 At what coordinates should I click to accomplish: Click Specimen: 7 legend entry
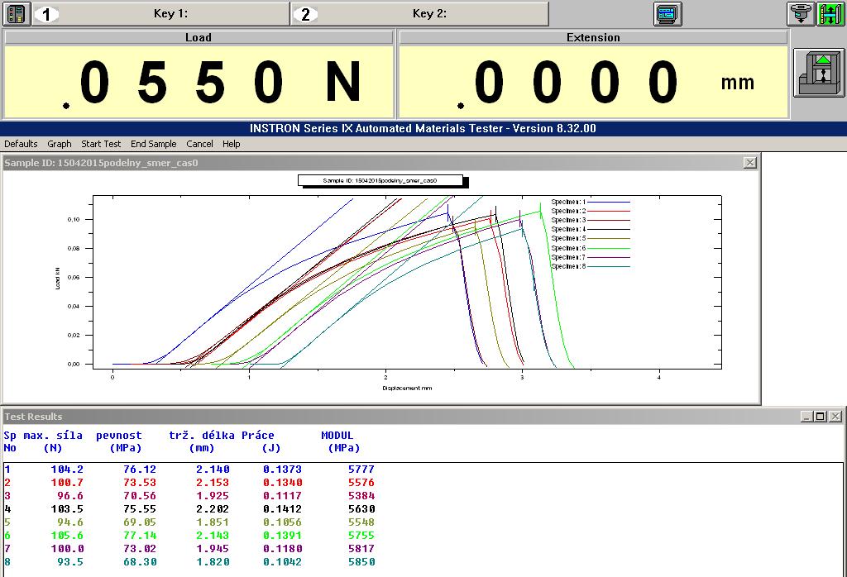590,257
